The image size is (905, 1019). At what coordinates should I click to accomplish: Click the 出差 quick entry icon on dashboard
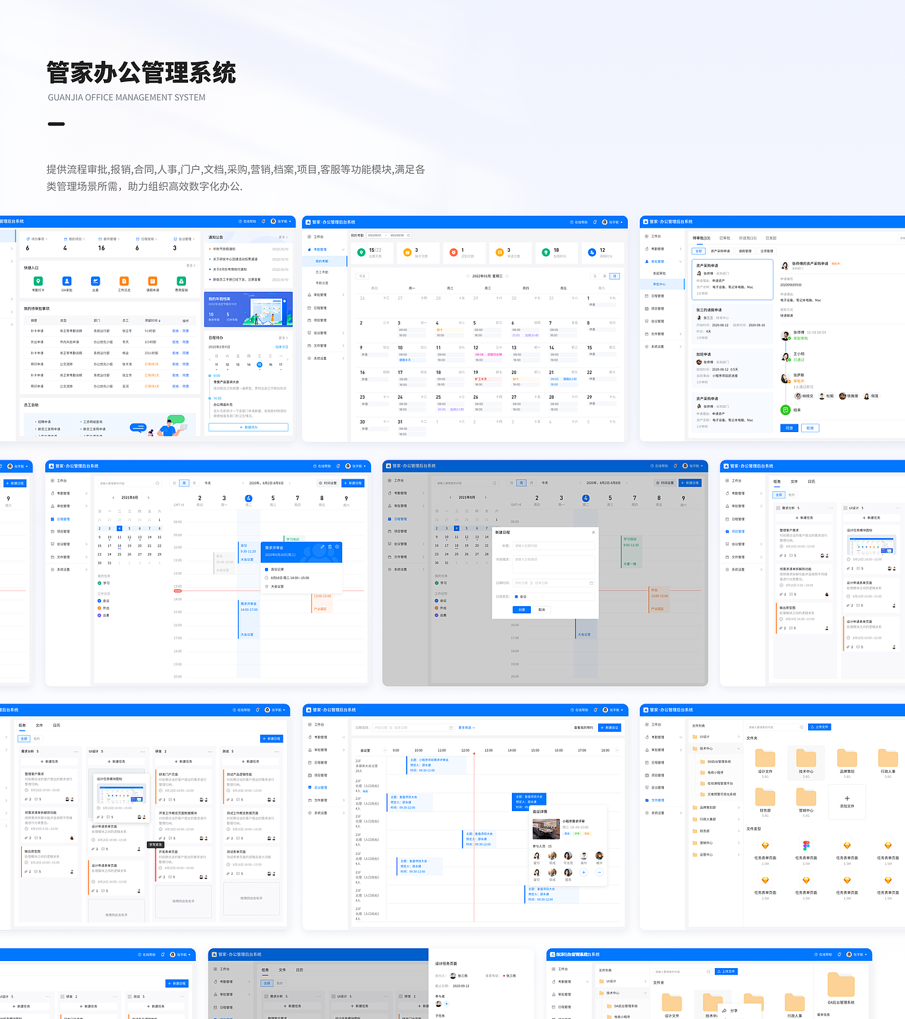coord(95,281)
